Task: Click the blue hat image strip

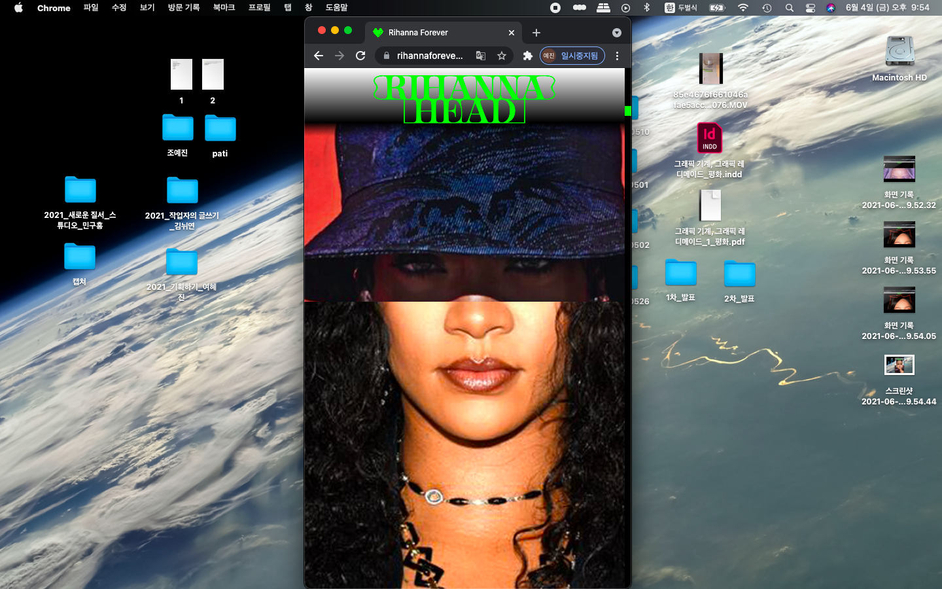Action: [464, 212]
